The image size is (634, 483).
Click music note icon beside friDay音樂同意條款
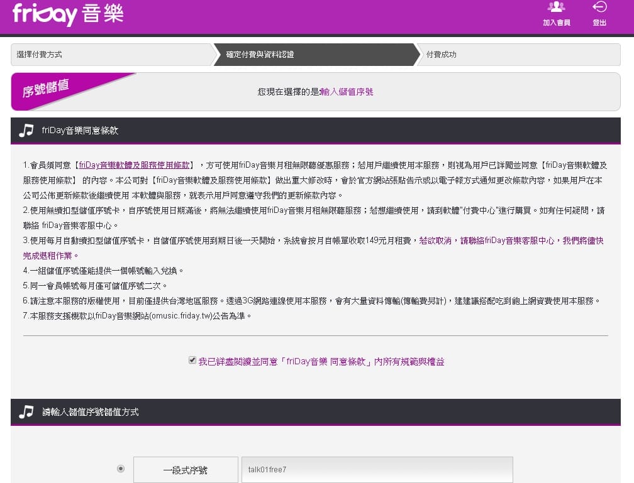pos(26,131)
